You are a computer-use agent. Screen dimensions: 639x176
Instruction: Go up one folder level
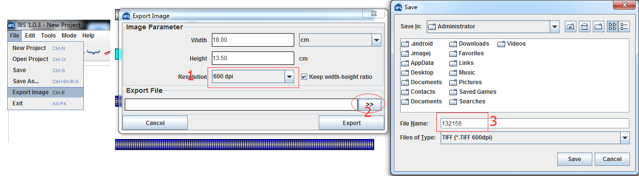tap(571, 26)
